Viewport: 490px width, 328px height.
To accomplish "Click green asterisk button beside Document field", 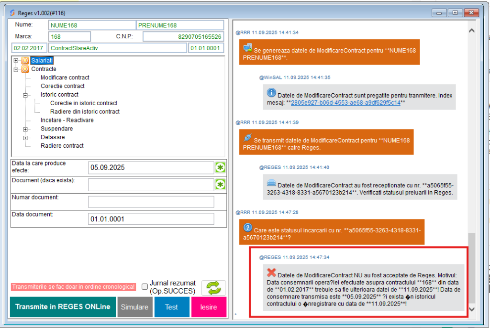I will 220,184.
